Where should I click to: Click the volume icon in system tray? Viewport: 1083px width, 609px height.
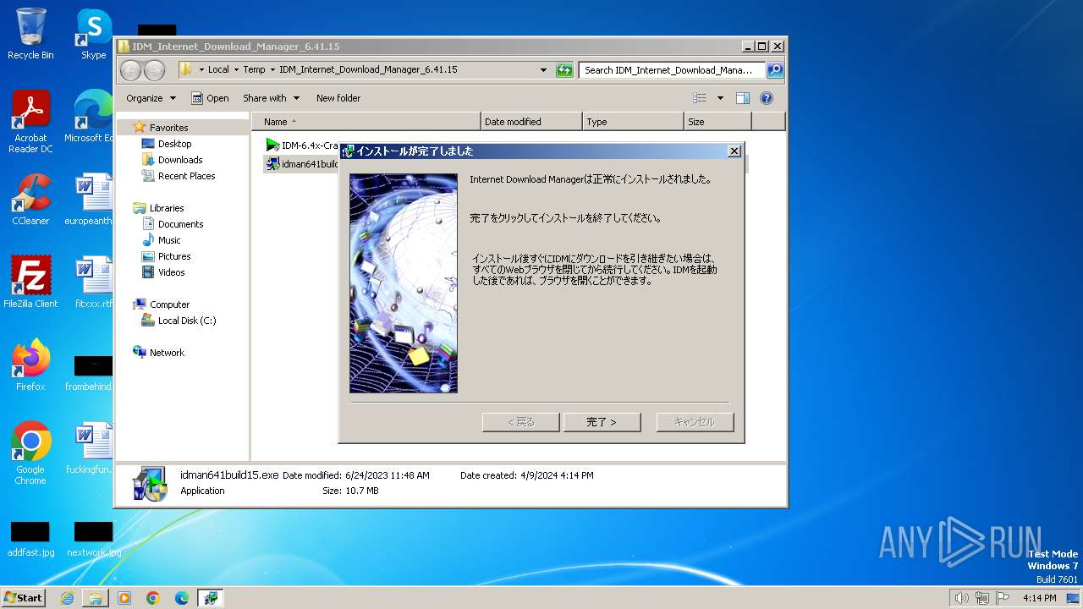[x=962, y=598]
